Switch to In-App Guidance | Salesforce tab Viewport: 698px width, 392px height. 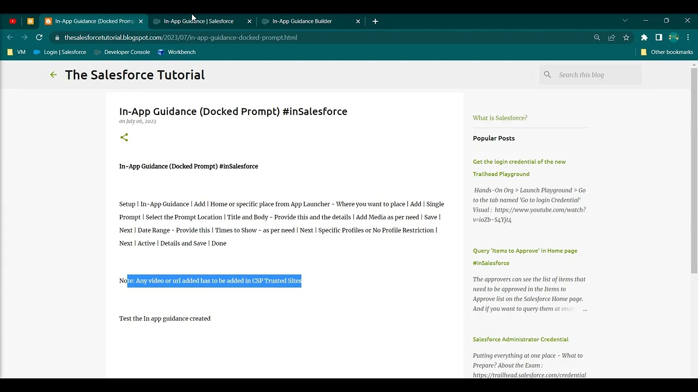198,21
